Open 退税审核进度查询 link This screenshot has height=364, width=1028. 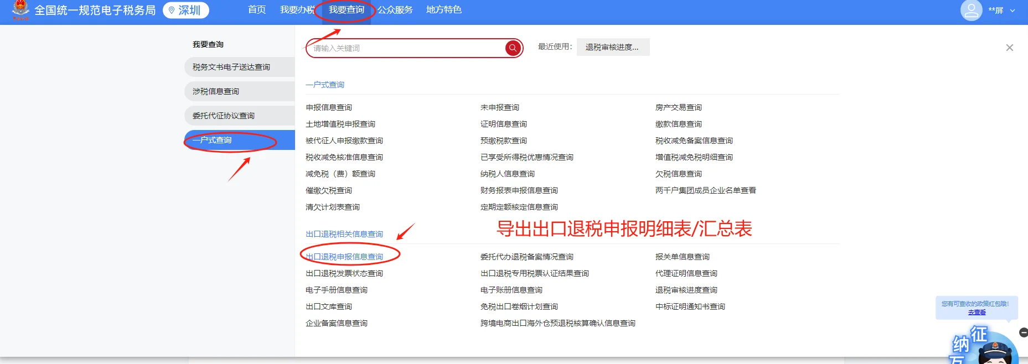point(686,290)
